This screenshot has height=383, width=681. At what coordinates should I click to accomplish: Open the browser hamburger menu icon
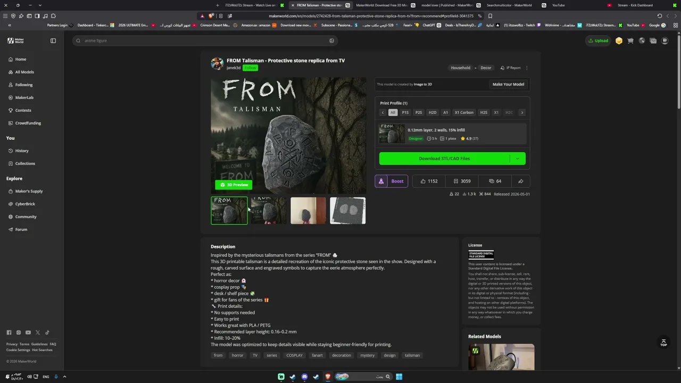click(x=5, y=16)
